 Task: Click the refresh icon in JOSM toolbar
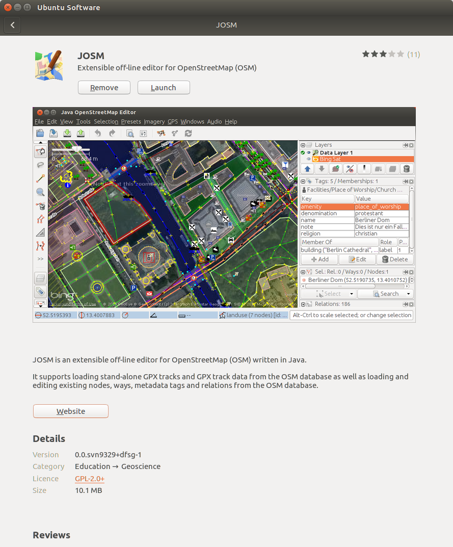[189, 133]
